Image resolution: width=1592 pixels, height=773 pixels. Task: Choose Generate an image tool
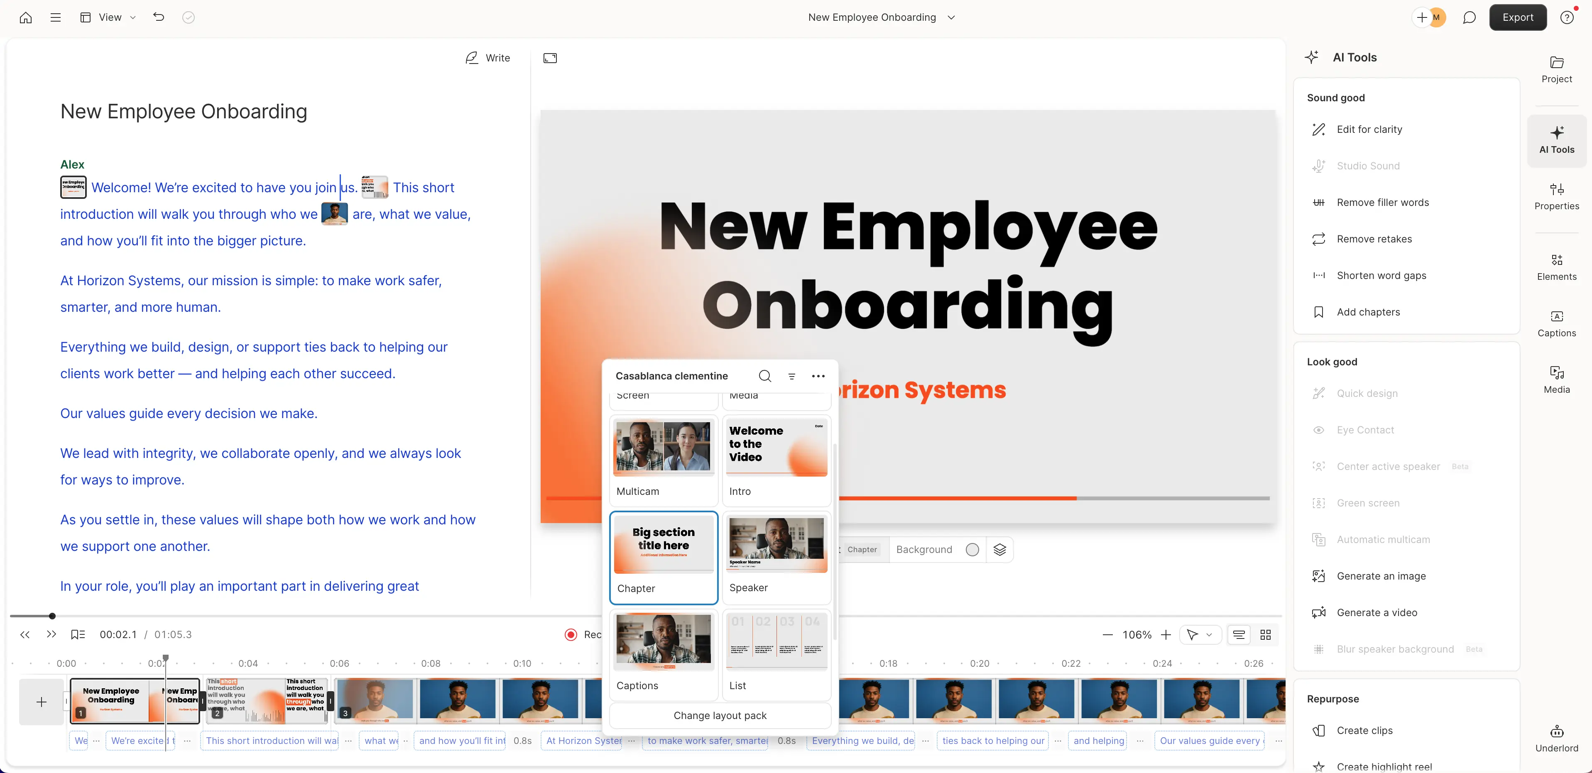click(1381, 576)
